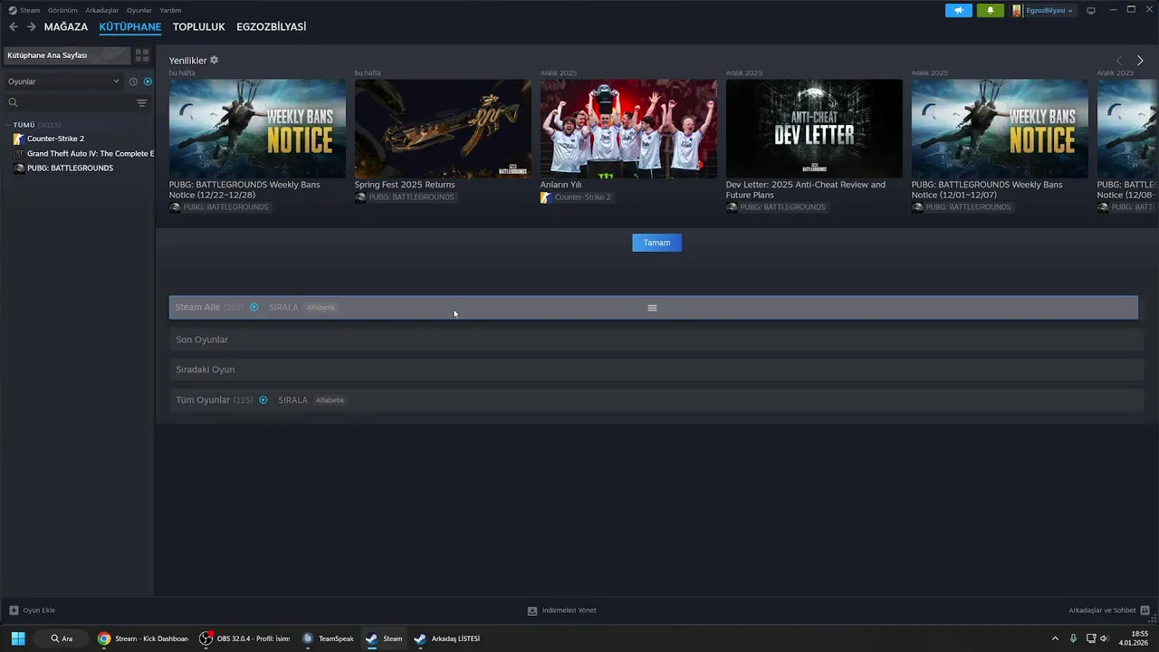Screen dimensions: 1159x652
Task: Open the friends and chat icon
Action: (x=1145, y=610)
